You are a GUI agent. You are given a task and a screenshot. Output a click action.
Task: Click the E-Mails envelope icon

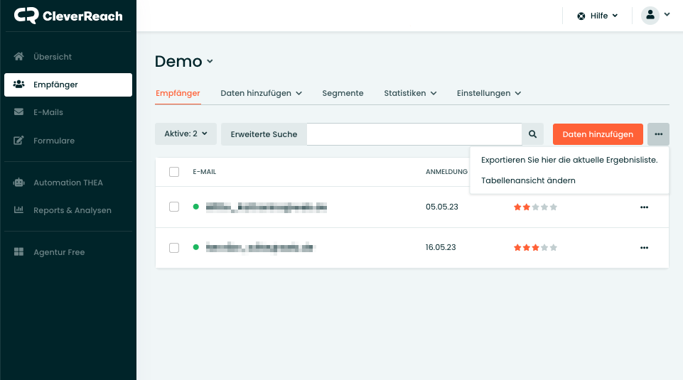pyautogui.click(x=18, y=112)
